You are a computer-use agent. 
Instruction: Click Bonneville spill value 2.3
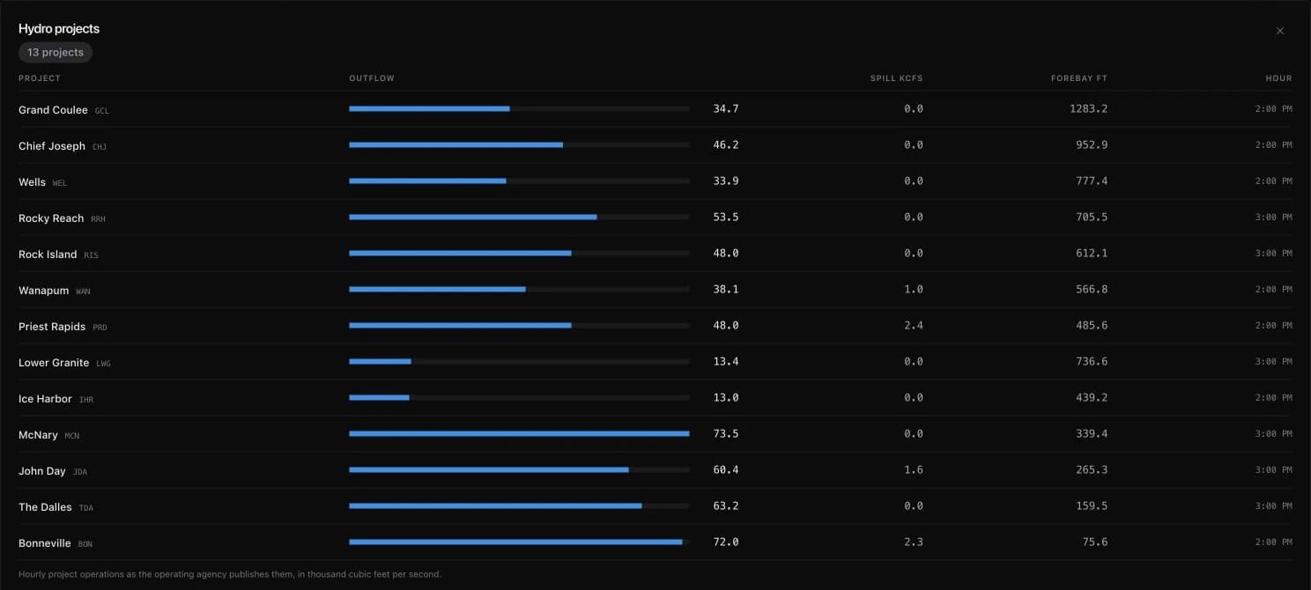pos(914,542)
